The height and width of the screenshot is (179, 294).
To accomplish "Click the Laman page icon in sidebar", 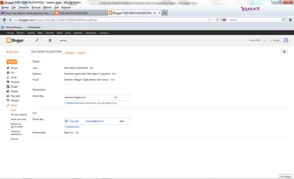I will click(x=8, y=77).
